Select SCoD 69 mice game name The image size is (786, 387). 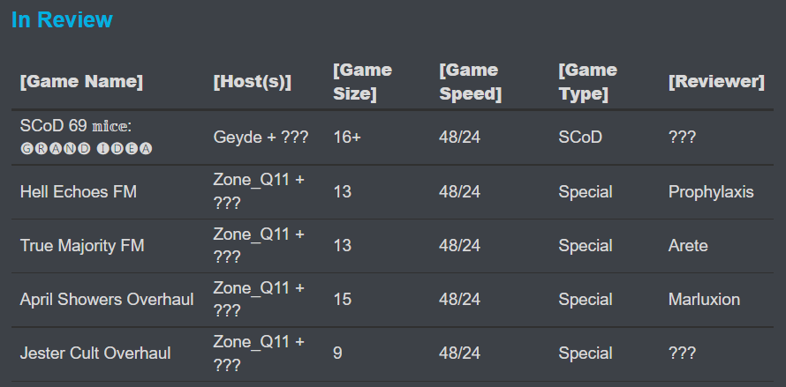point(76,126)
